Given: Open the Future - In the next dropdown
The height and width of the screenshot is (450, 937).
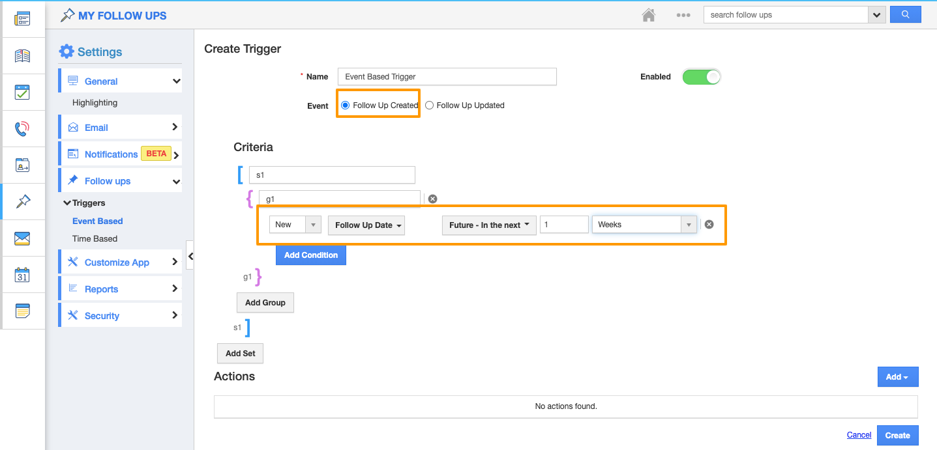Looking at the screenshot, I should pyautogui.click(x=488, y=225).
